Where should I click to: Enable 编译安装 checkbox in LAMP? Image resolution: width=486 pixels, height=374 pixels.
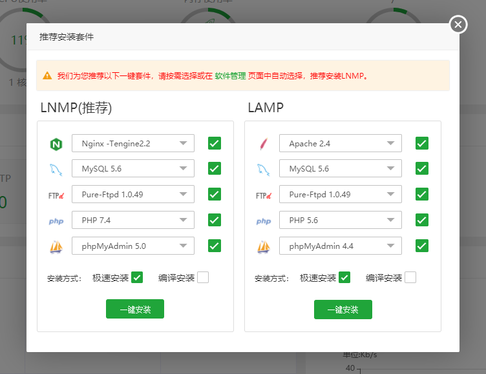[410, 277]
